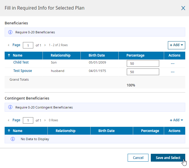Open actions menu for Child Test row
Image resolution: width=189 pixels, height=168 pixels.
tap(173, 64)
